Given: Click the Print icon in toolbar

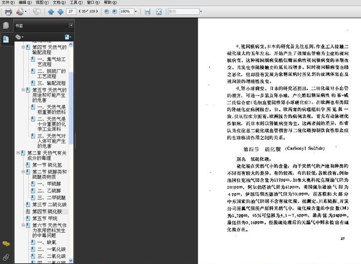Looking at the screenshot, I should [x=8, y=11].
